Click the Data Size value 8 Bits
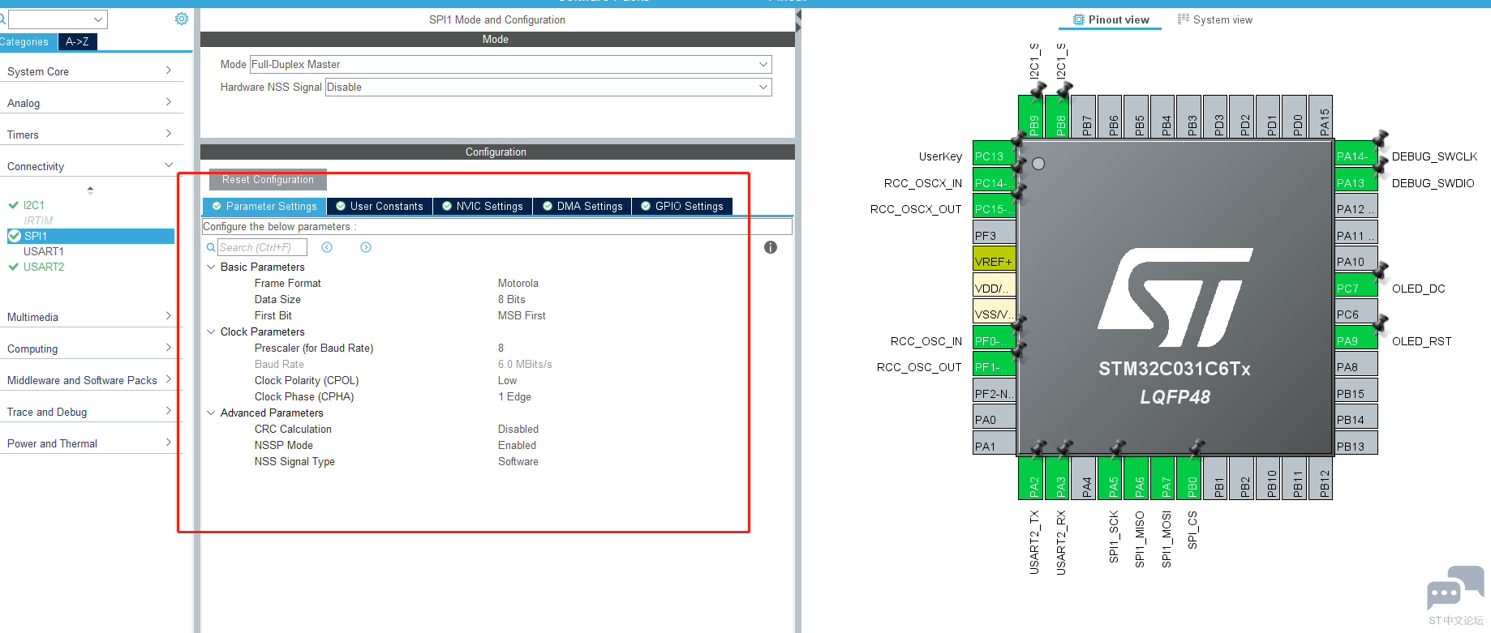This screenshot has width=1491, height=633. [512, 299]
